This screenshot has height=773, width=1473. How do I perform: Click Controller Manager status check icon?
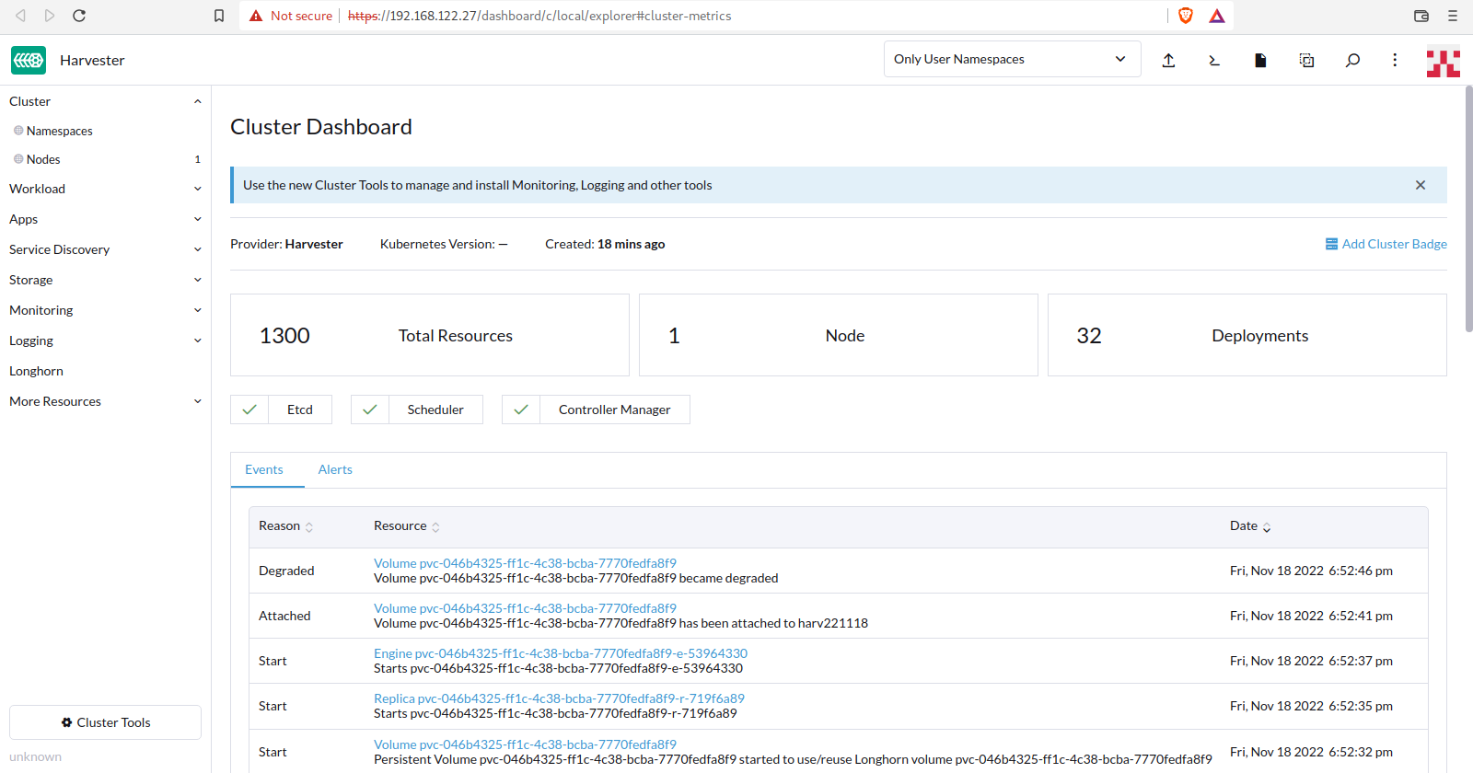(x=521, y=410)
